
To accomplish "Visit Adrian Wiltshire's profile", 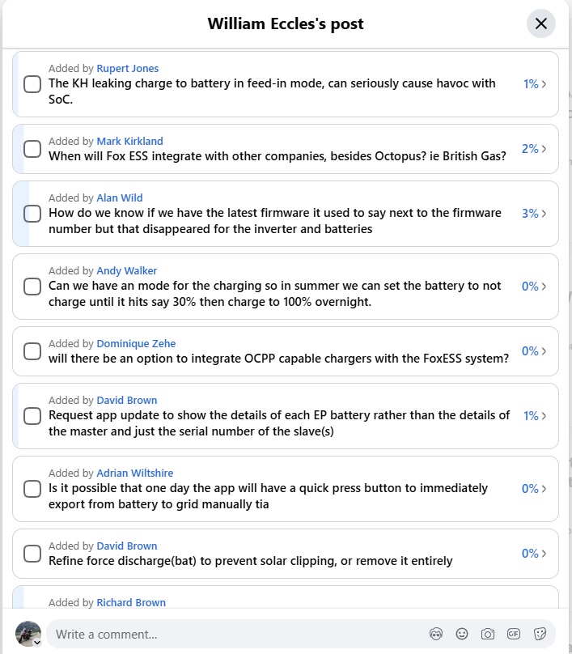I will click(134, 473).
